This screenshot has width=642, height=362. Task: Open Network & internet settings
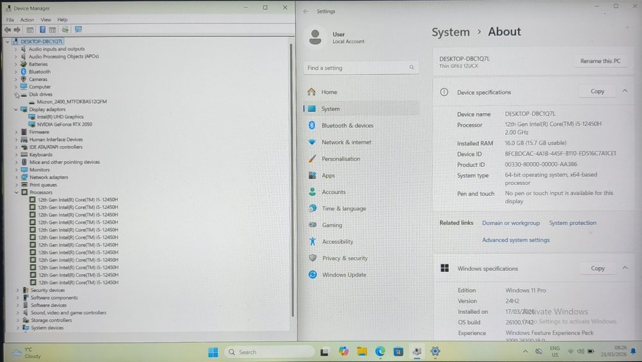[361, 142]
